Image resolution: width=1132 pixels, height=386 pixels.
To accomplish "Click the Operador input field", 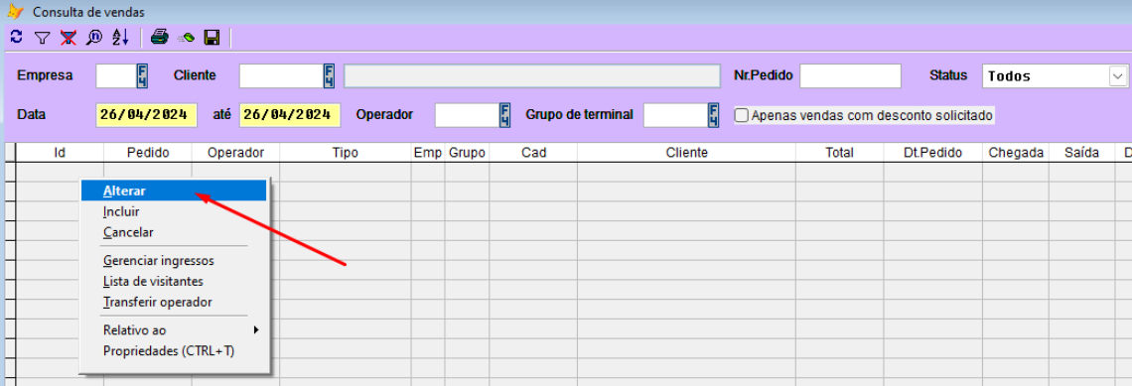I will [x=467, y=115].
